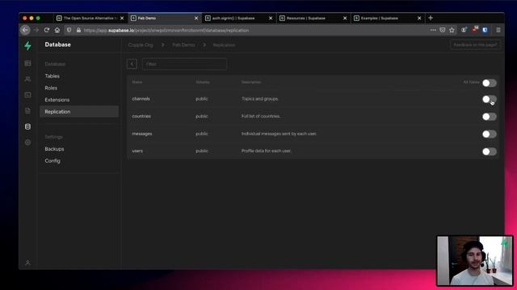Enable replication for messages table
This screenshot has width=517, height=290.
pyautogui.click(x=490, y=134)
